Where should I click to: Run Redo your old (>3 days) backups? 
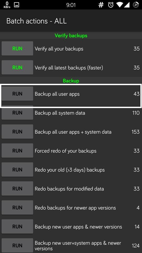click(x=17, y=169)
